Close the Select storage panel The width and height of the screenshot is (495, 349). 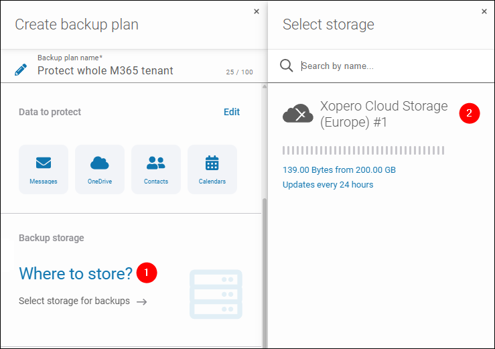point(484,11)
